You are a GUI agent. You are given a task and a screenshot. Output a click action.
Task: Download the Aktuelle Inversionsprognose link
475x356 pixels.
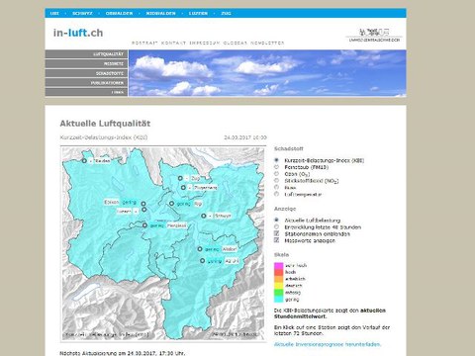pos(328,344)
